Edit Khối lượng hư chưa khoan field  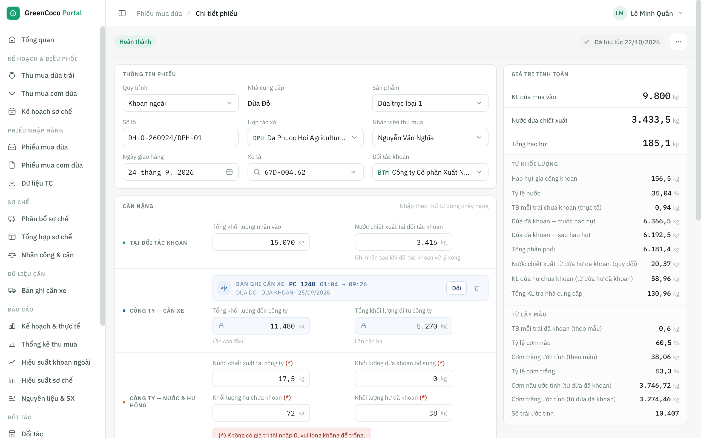261,413
